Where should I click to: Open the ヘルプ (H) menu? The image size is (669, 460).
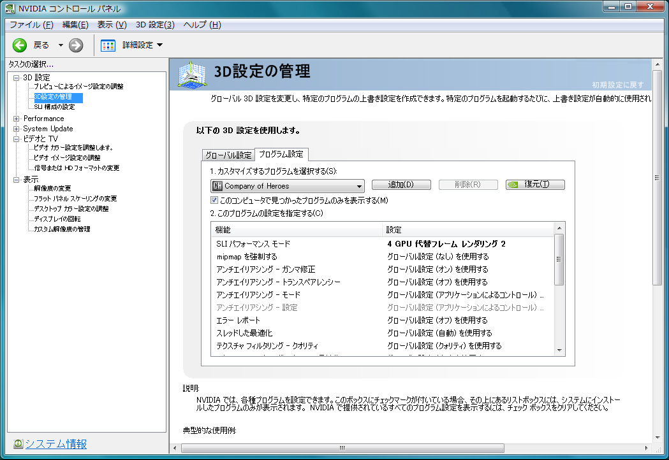[202, 25]
